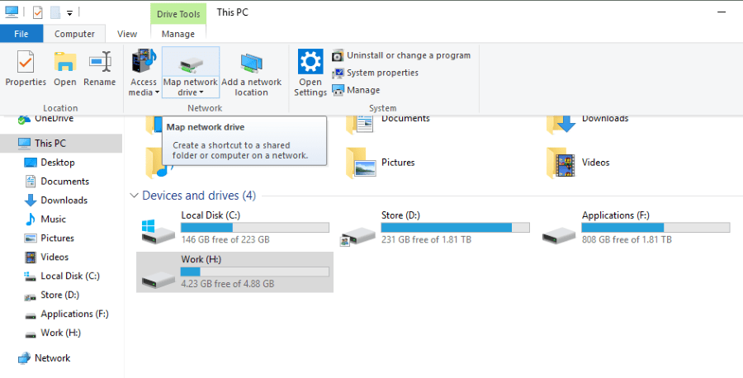Select the Work (H:) drive icon
Viewport: 743px width, 378px height.
(159, 280)
